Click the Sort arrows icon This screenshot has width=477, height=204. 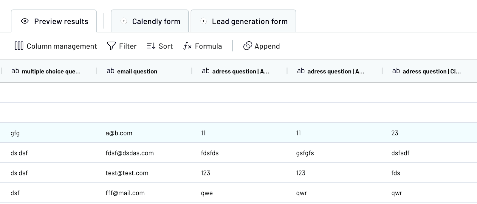tap(151, 46)
